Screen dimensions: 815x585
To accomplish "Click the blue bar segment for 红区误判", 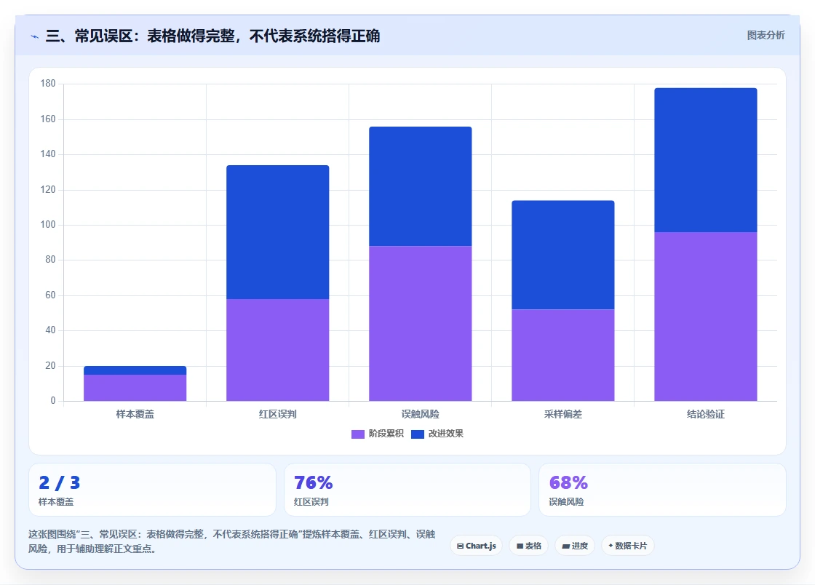I will (x=277, y=232).
